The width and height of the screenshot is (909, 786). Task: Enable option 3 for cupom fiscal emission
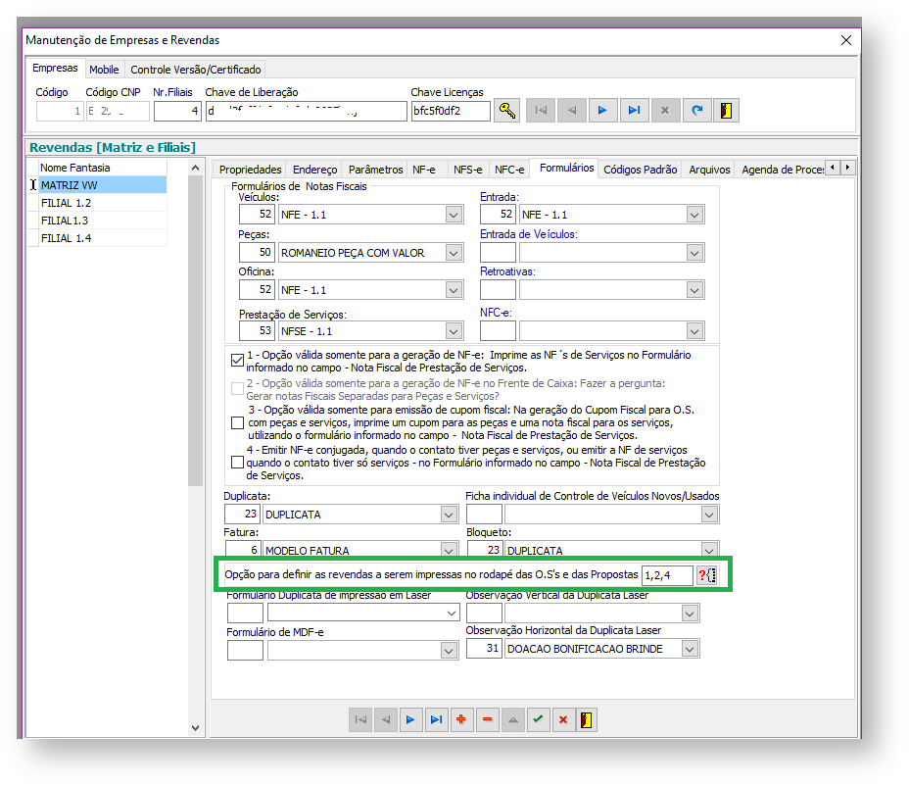(237, 422)
